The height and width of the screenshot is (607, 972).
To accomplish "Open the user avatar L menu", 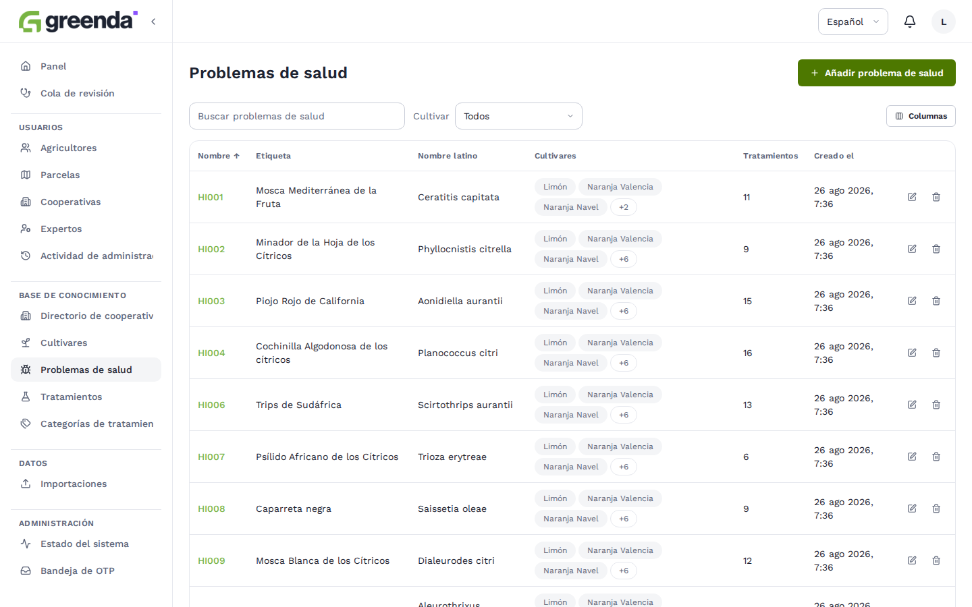I will (944, 22).
